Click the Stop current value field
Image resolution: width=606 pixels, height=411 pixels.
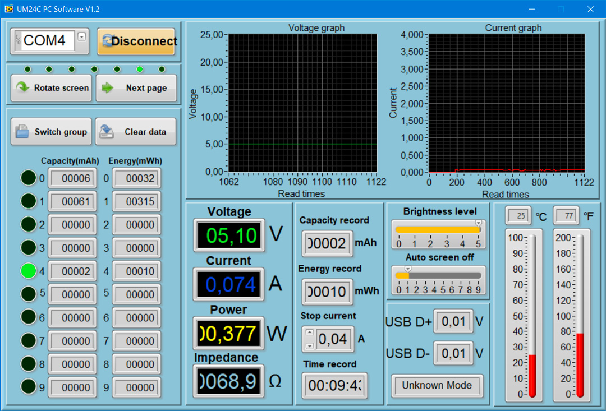334,339
